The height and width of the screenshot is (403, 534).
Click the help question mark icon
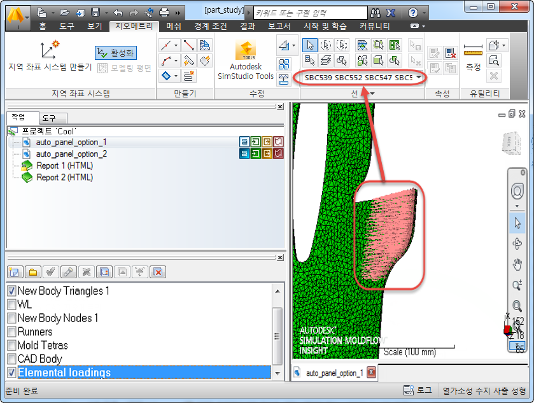tap(413, 13)
